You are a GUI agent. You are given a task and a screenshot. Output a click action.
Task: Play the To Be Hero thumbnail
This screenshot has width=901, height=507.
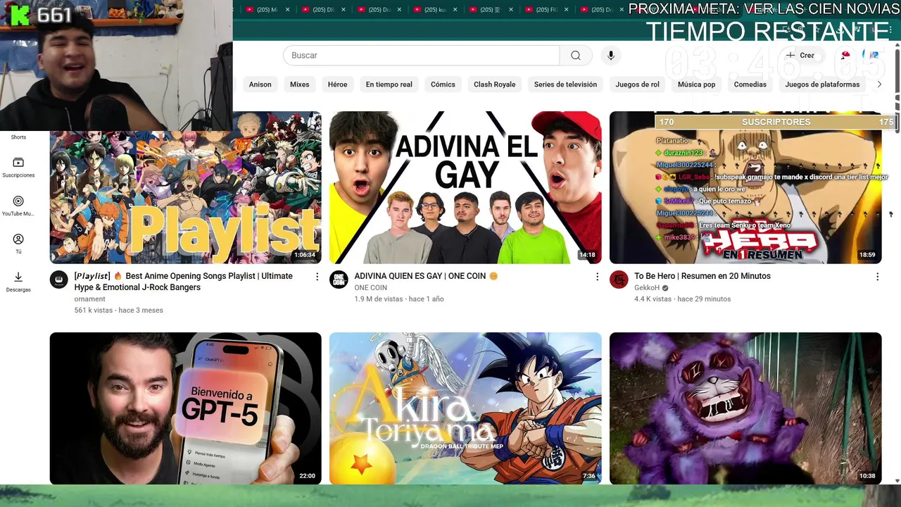pyautogui.click(x=745, y=187)
